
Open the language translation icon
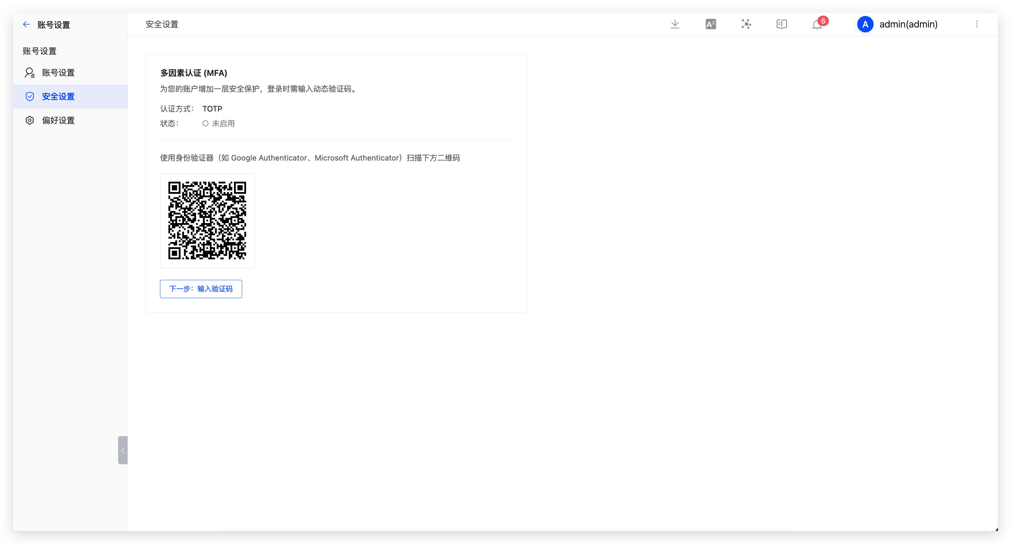pos(710,24)
